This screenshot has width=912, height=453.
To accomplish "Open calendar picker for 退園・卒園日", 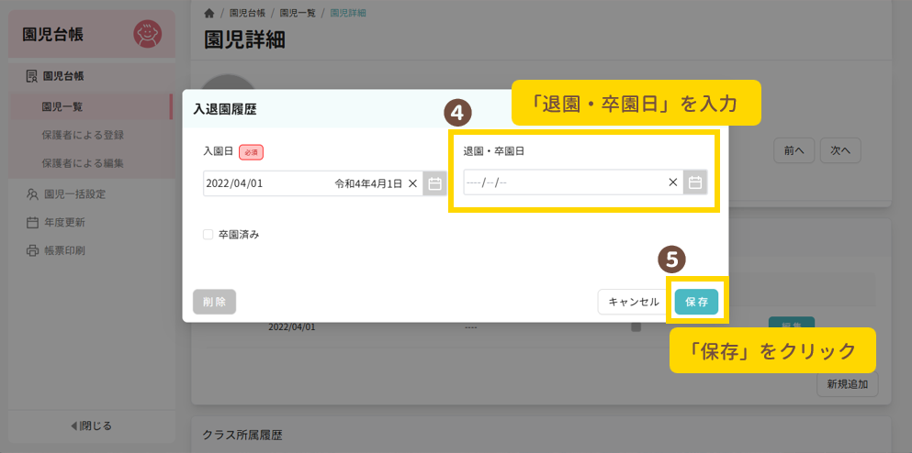I will (695, 182).
